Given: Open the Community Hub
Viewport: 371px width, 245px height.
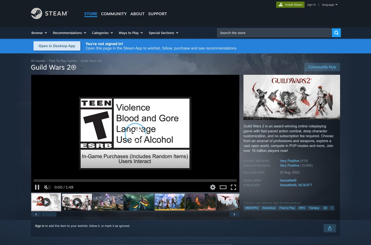Looking at the screenshot, I should coord(322,67).
